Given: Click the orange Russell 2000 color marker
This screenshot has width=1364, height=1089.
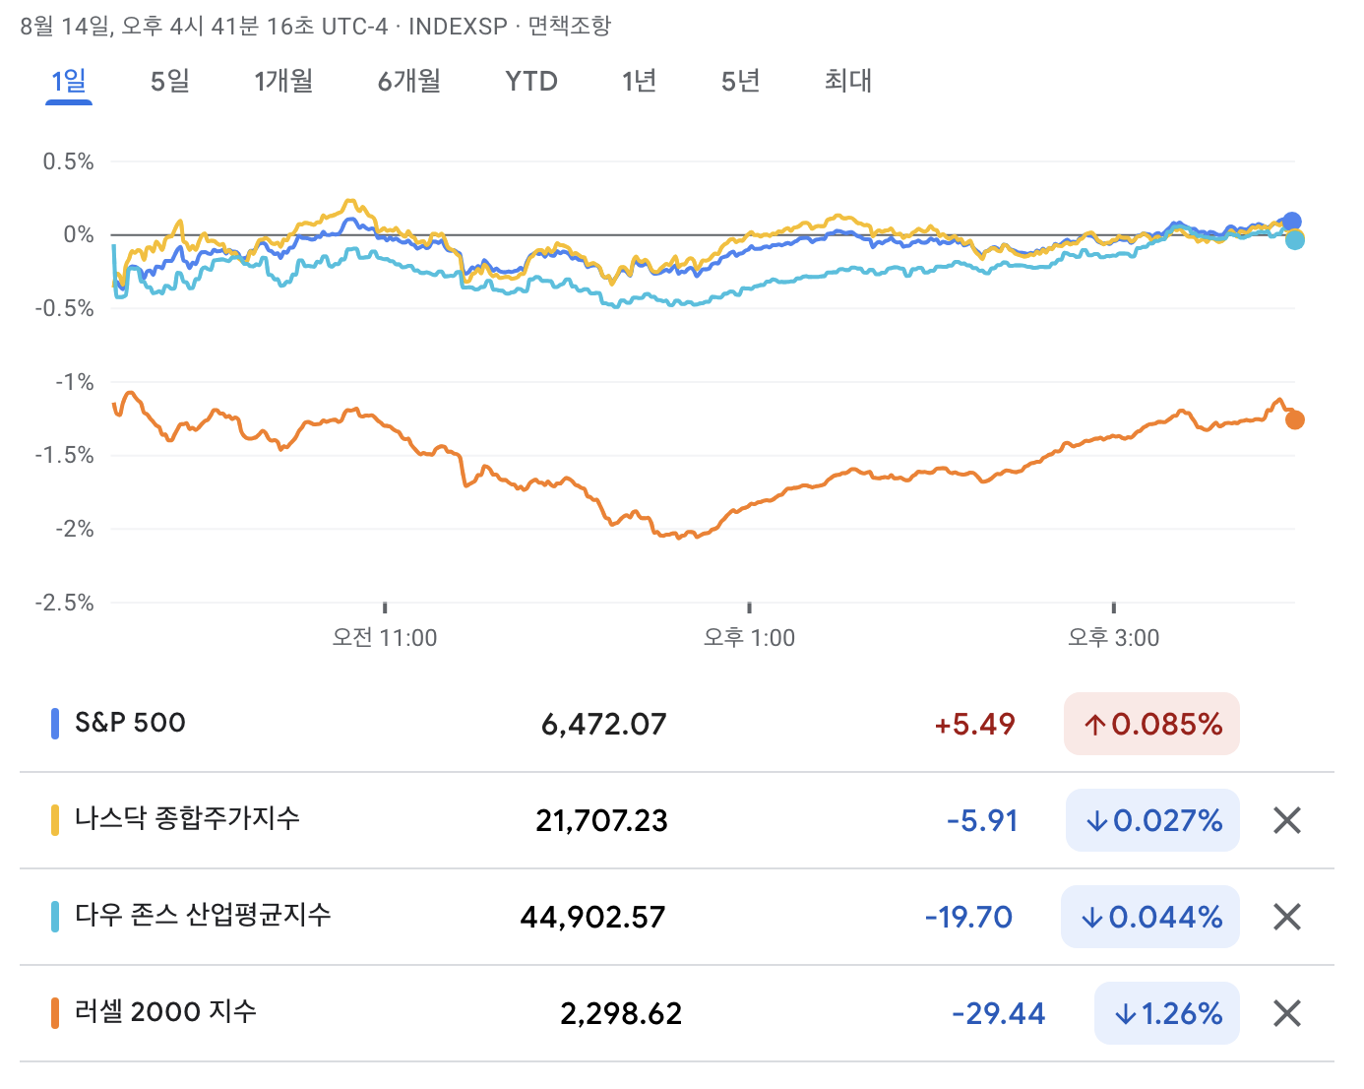Looking at the screenshot, I should point(55,1013).
